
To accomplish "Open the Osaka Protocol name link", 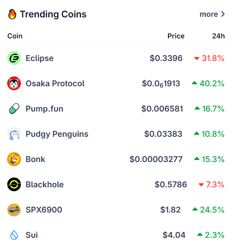I will (55, 83).
